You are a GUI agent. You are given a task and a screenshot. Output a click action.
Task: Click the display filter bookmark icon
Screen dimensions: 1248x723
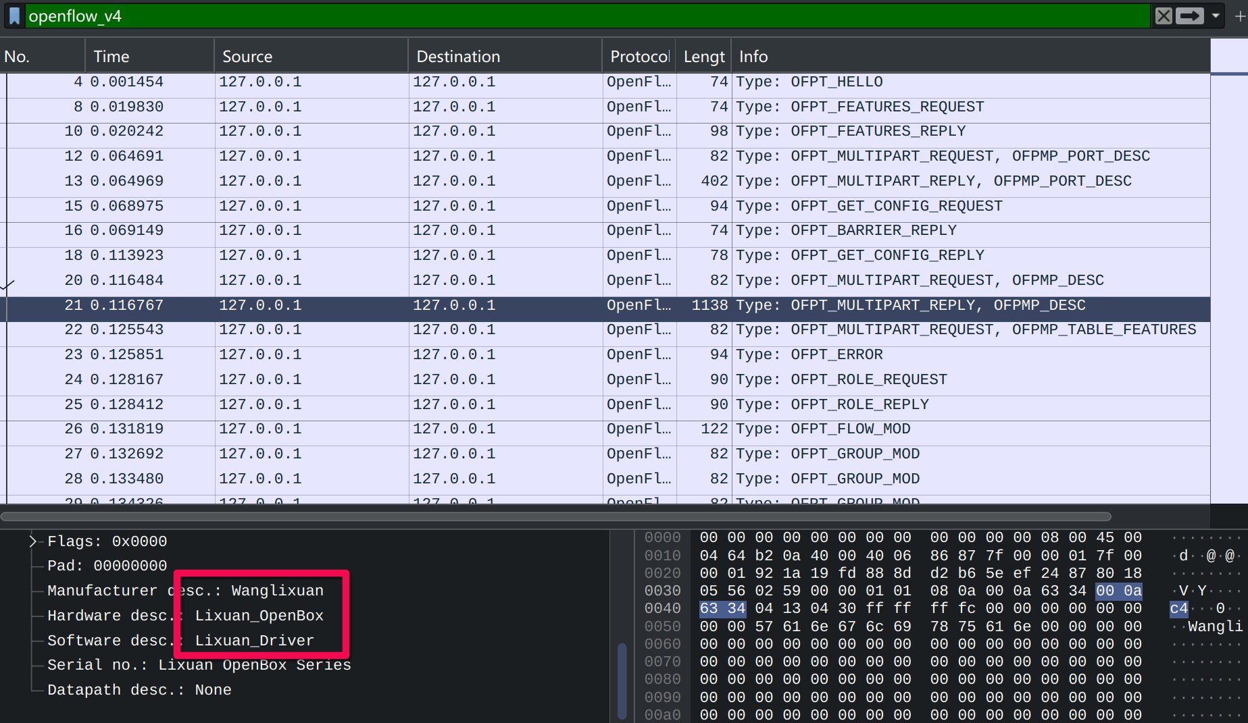click(14, 16)
